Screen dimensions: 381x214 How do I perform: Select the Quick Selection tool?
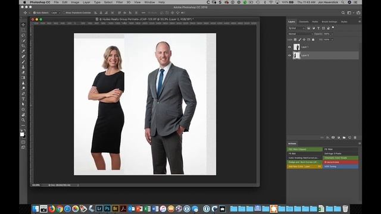pos(23,40)
